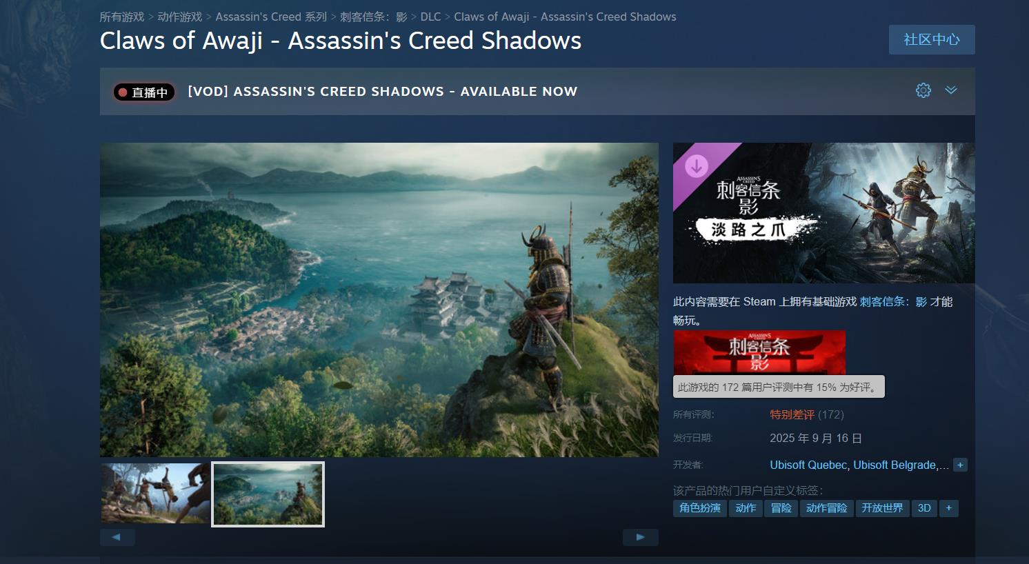The image size is (1029, 564).
Task: Open the DLC breadcrumb link
Action: [430, 17]
